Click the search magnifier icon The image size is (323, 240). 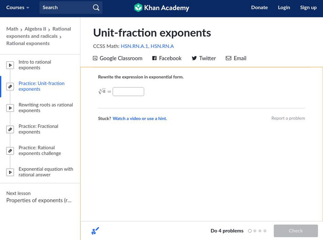[96, 8]
